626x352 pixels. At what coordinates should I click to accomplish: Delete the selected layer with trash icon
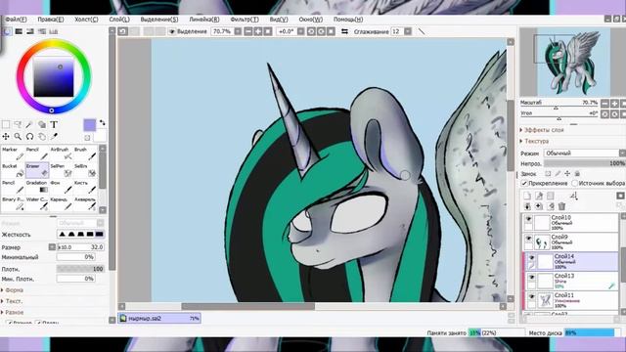click(x=561, y=206)
